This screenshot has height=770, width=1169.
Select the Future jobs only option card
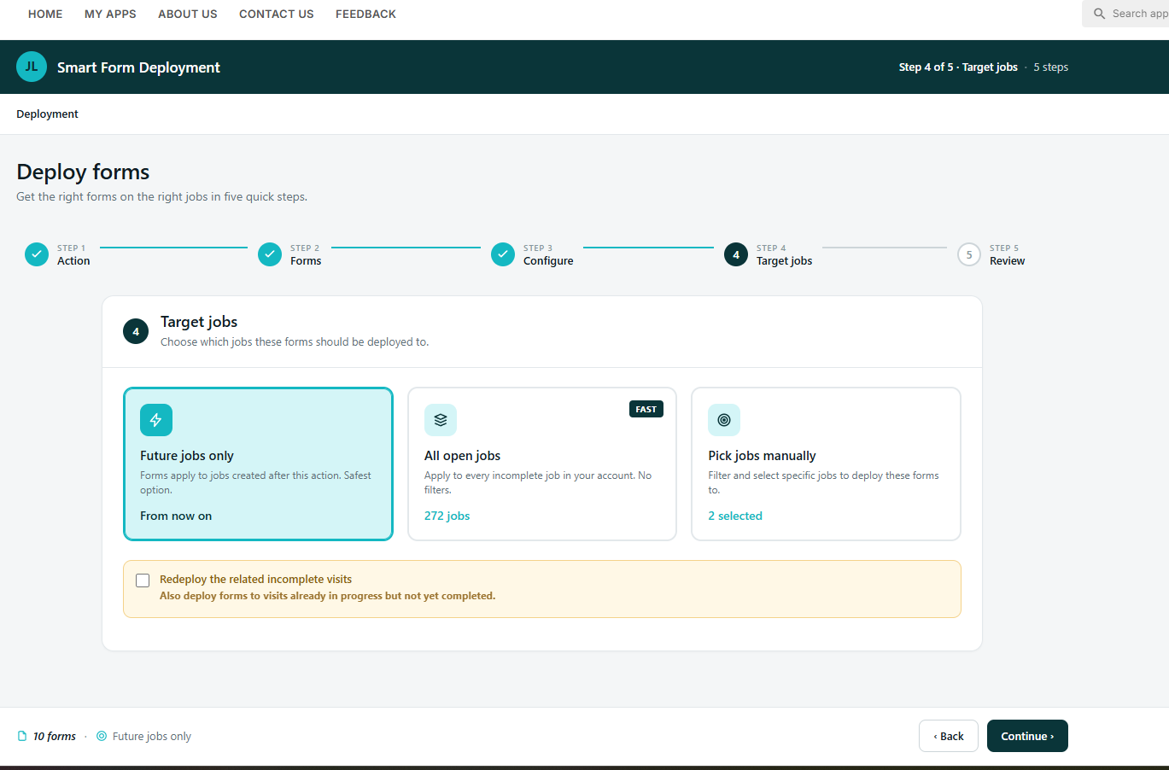point(258,464)
